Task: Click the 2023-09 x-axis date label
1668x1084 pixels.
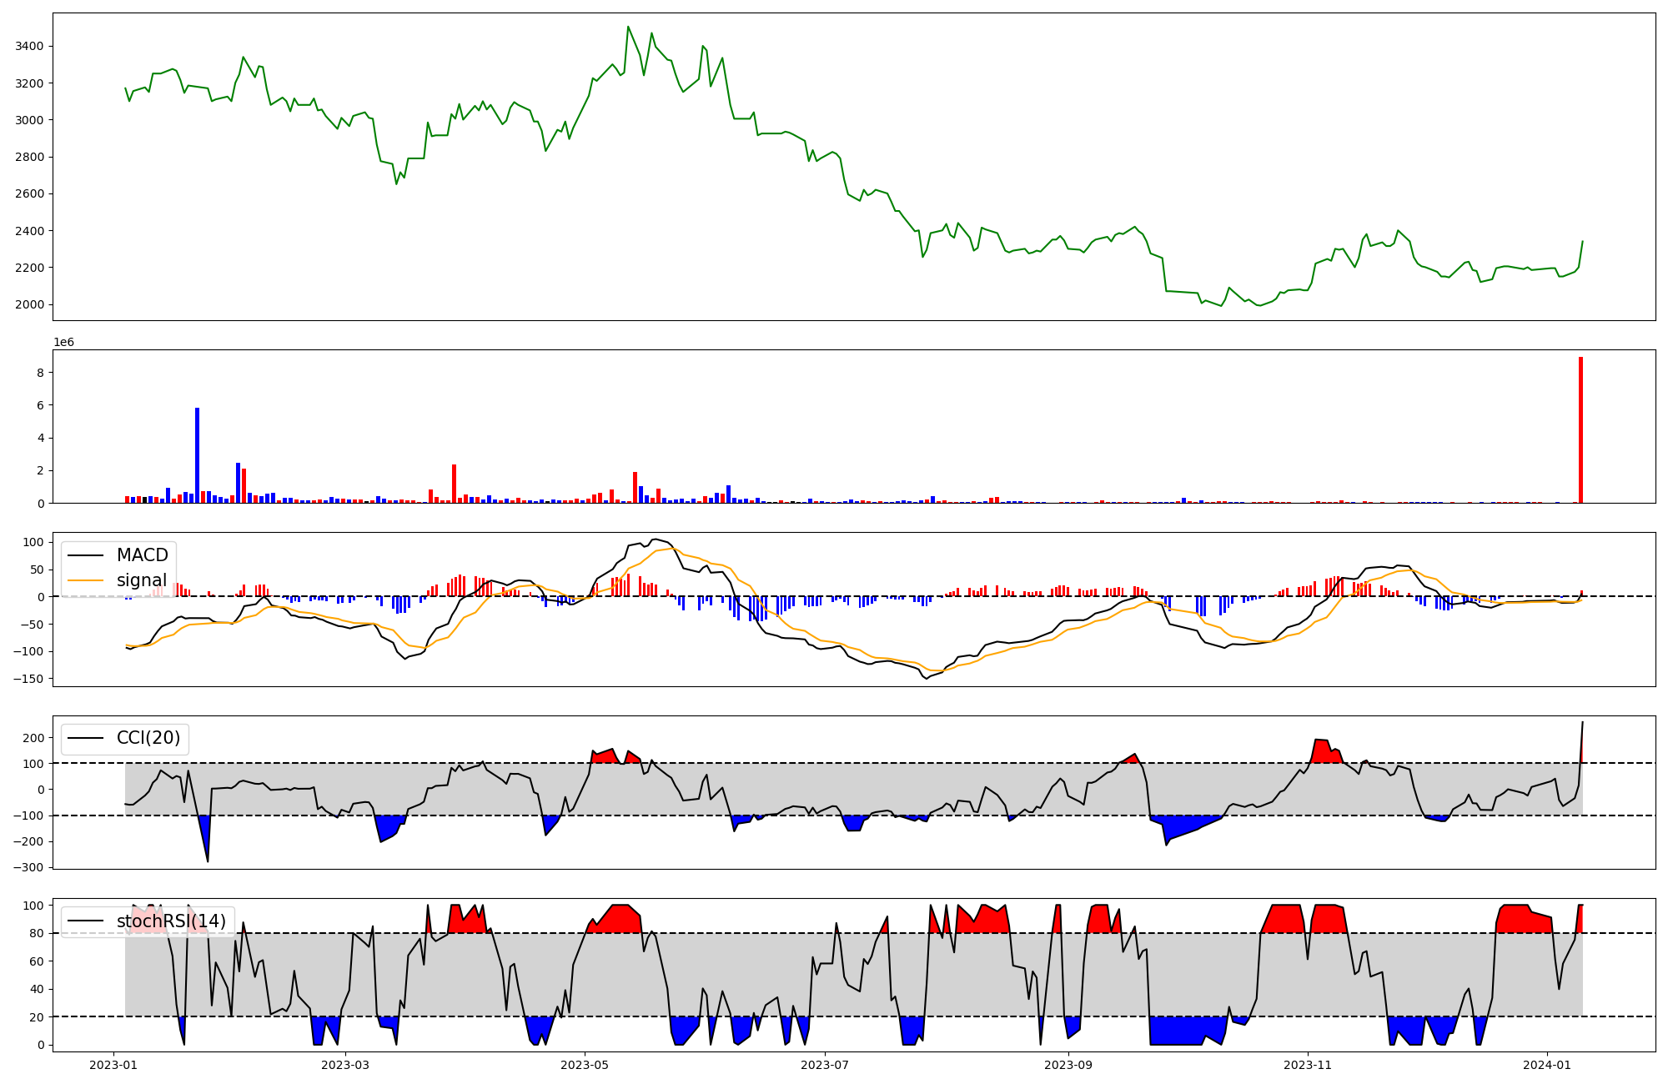Action: tap(1068, 1065)
